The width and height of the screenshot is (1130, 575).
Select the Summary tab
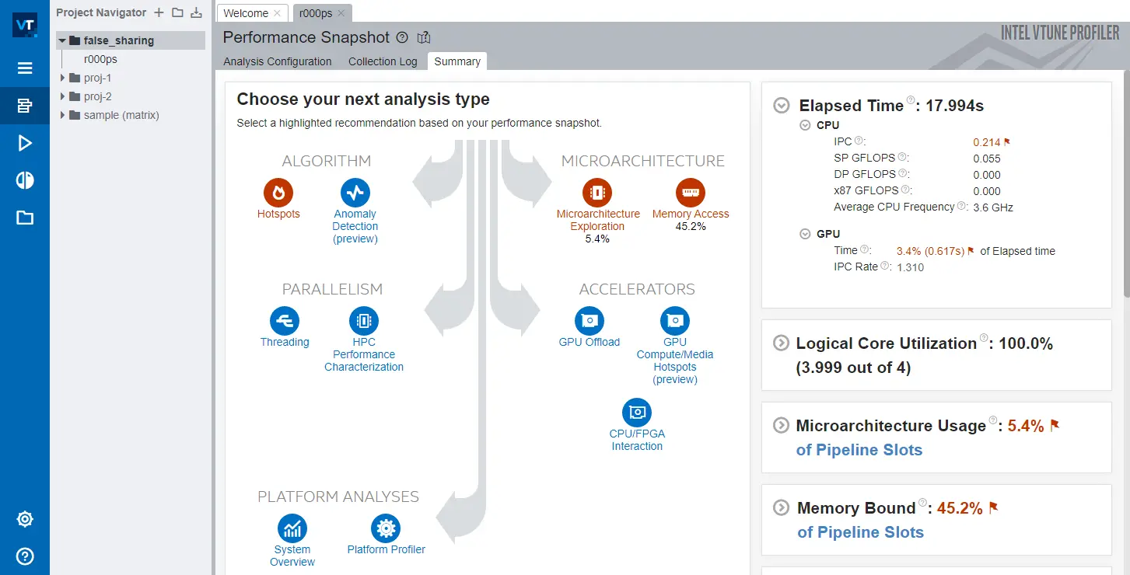tap(457, 61)
